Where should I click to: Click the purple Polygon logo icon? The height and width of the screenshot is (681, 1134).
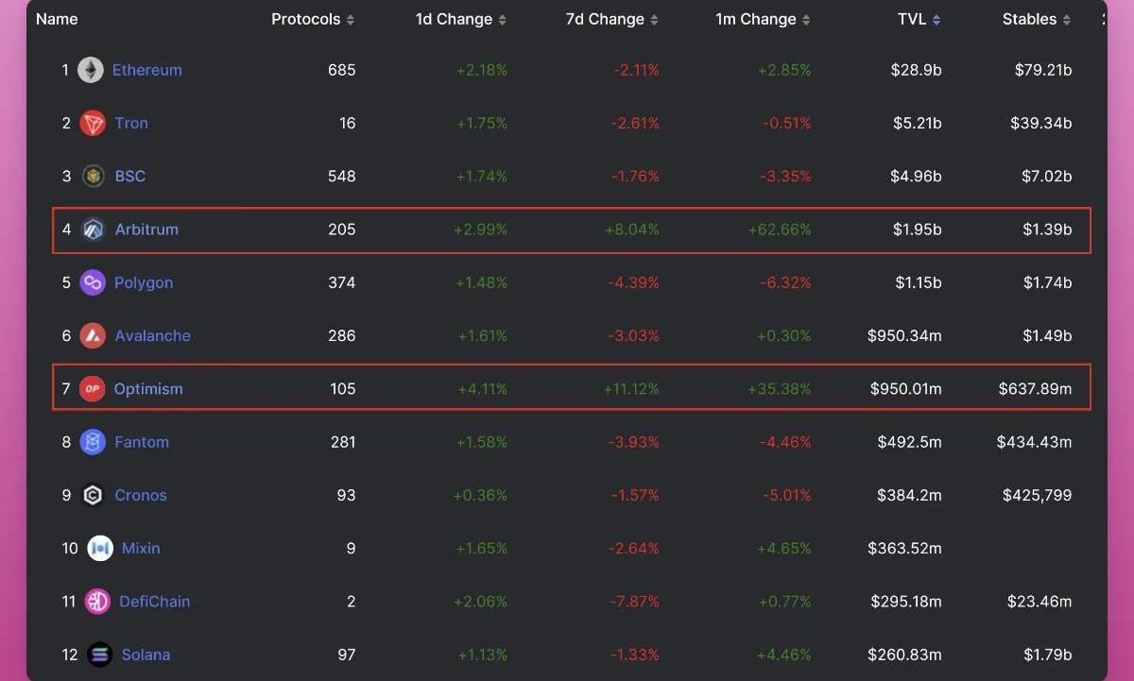click(x=93, y=282)
